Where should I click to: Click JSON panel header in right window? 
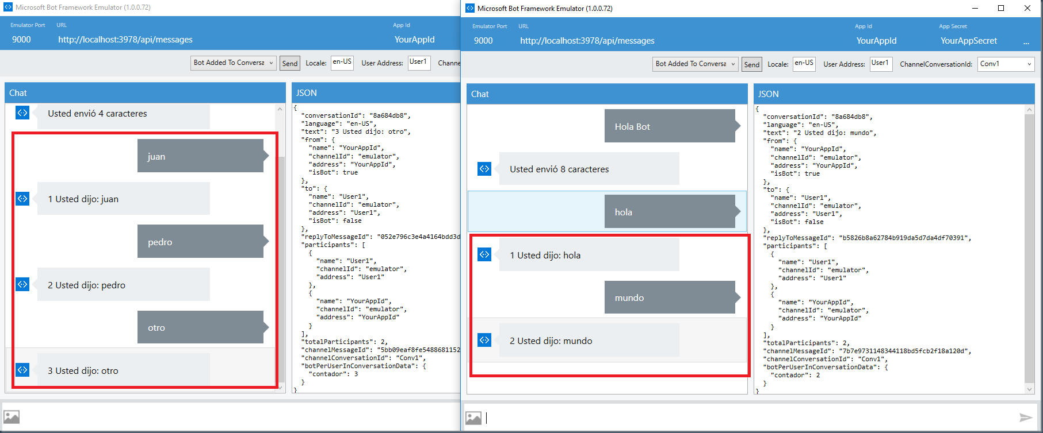click(894, 94)
